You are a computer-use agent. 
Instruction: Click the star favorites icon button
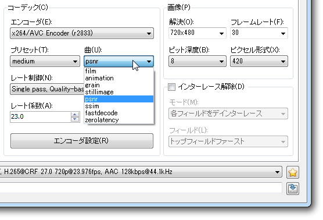[293, 172]
